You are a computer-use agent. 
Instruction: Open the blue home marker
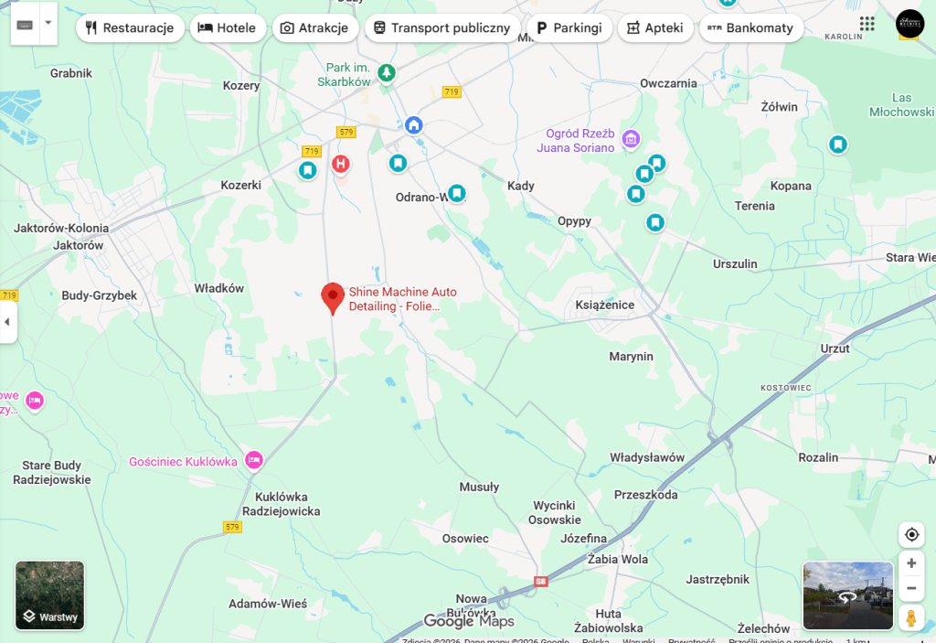pyautogui.click(x=413, y=125)
